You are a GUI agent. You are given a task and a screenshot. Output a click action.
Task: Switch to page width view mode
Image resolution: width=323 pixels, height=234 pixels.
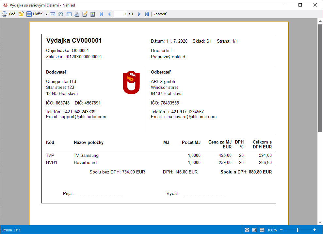click(x=247, y=230)
